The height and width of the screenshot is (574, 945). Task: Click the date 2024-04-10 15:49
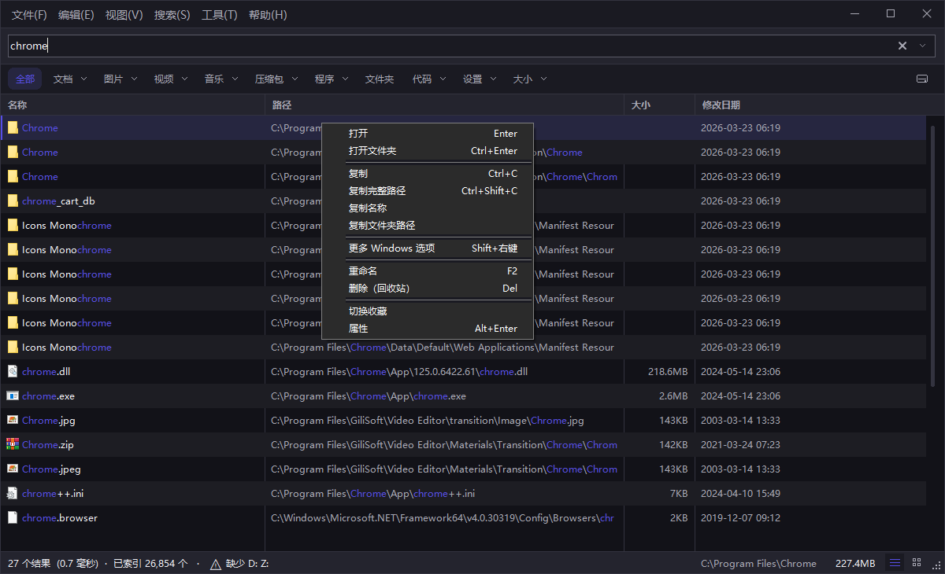[x=740, y=493]
